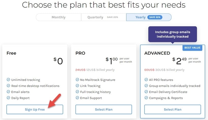Click checkmark icon beside Unlimited tracking
208x120 pixels.
(8, 80)
